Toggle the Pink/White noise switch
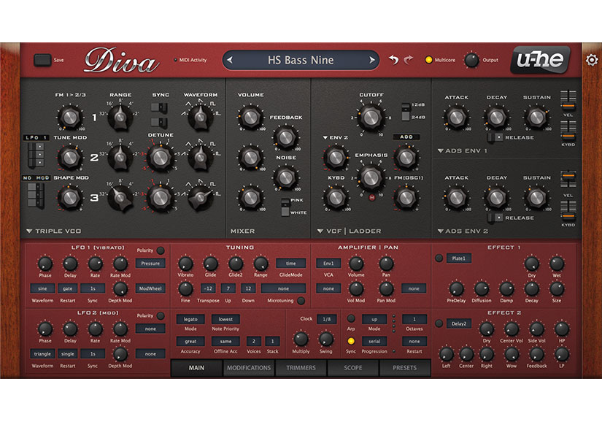The height and width of the screenshot is (422, 602). point(285,207)
